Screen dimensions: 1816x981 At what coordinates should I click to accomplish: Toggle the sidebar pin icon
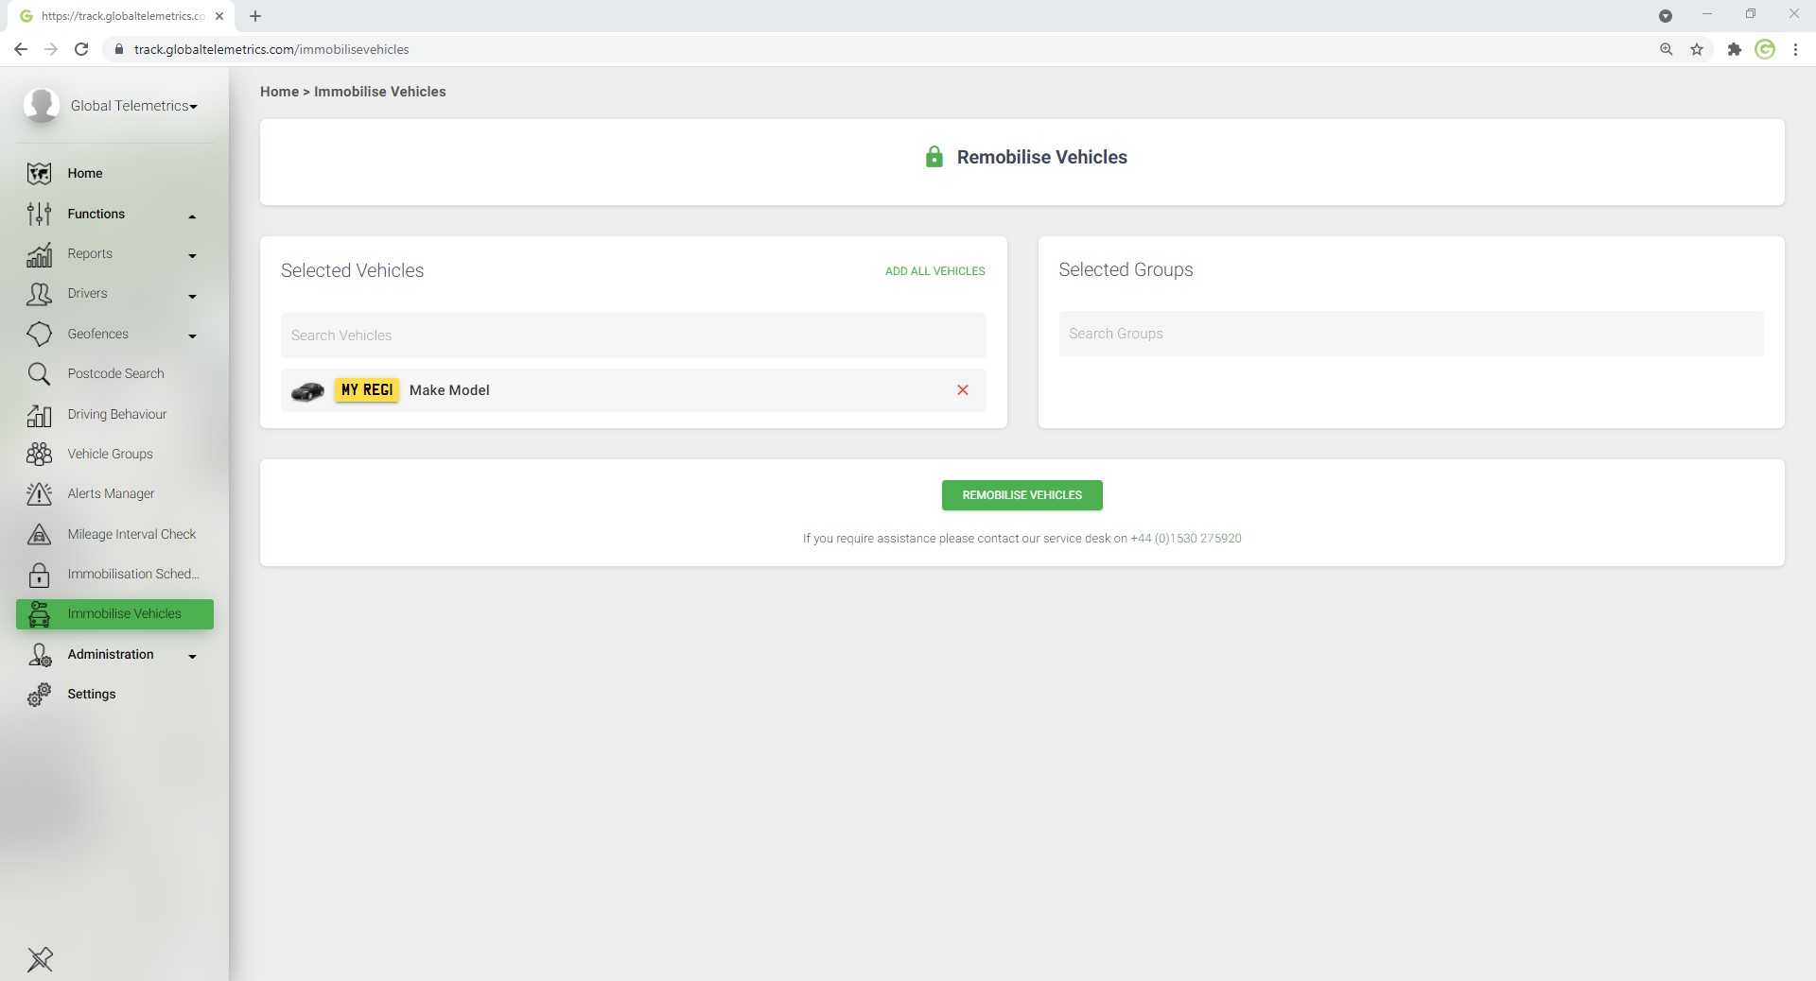pyautogui.click(x=40, y=959)
